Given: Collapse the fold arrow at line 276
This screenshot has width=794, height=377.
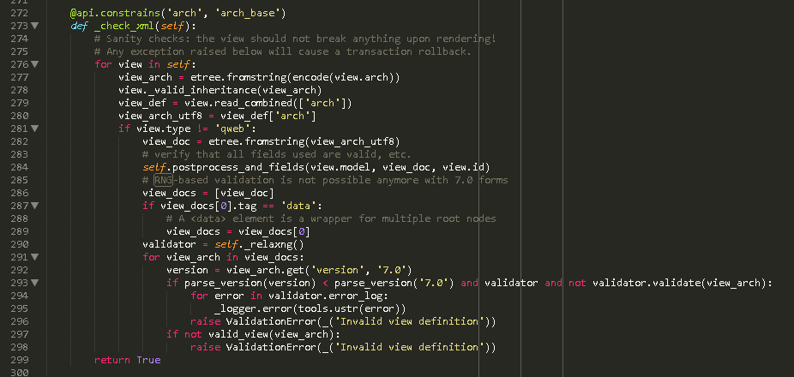Looking at the screenshot, I should [x=34, y=64].
